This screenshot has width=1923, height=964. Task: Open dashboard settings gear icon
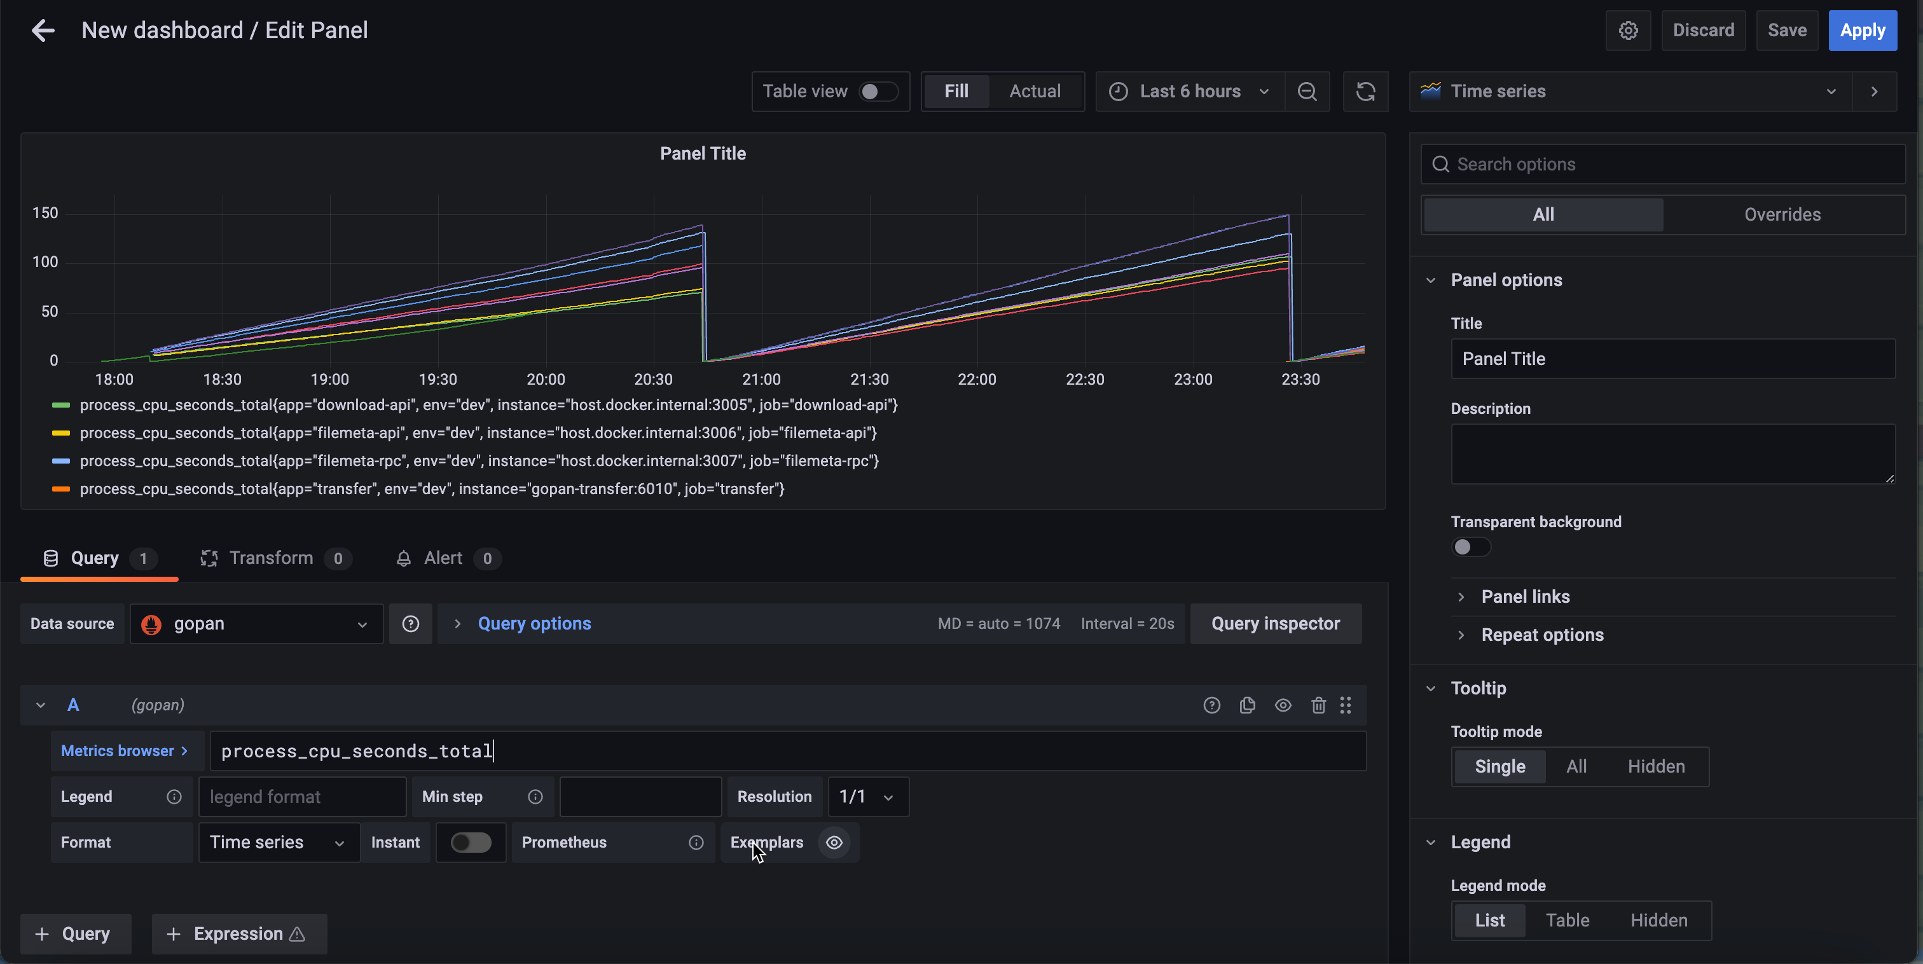1628,31
